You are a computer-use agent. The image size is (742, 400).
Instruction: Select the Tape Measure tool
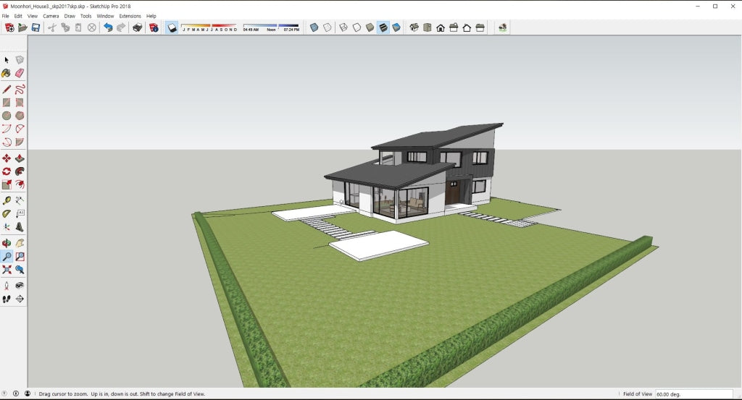[7, 200]
